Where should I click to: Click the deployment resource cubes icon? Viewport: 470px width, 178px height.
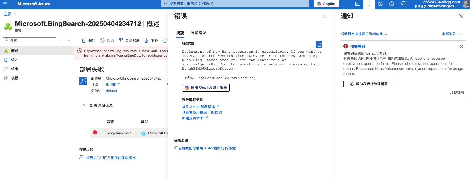(8, 26)
